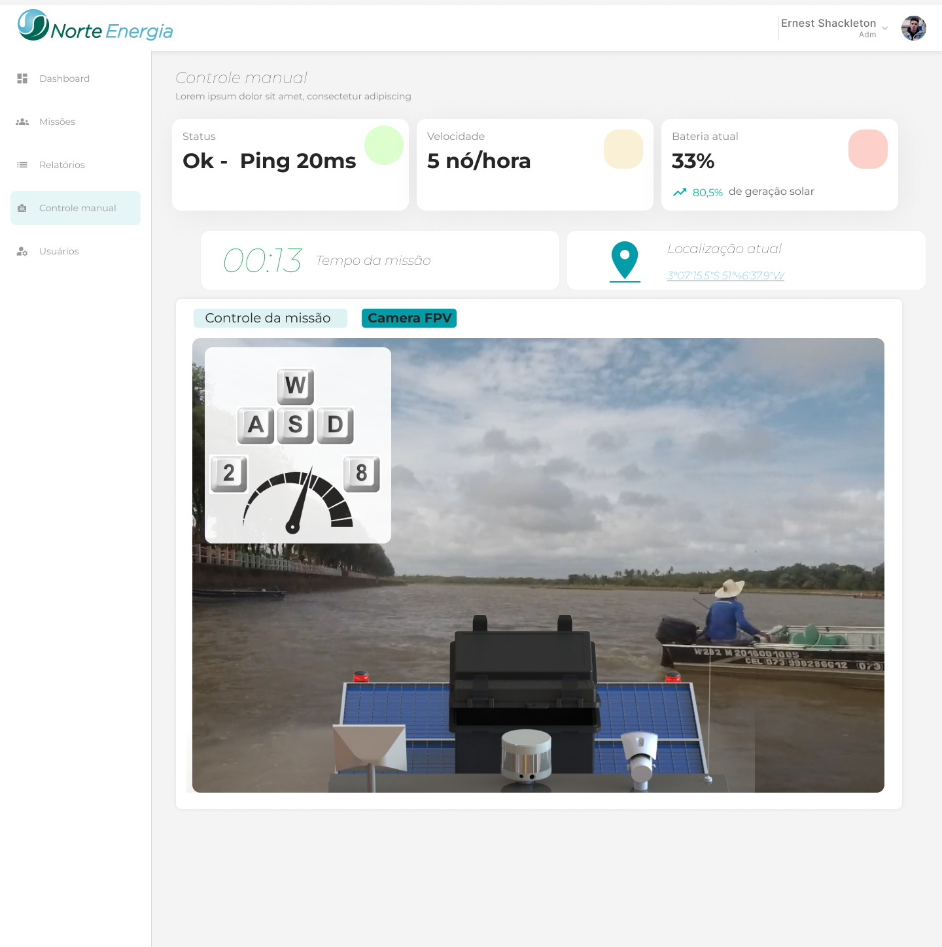This screenshot has width=942, height=947.
Task: Click the Relatórios list icon
Action: point(22,165)
